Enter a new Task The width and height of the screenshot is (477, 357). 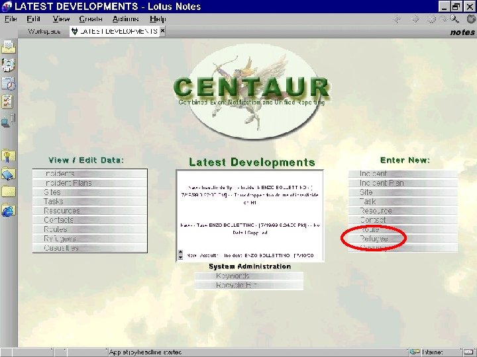(403, 201)
